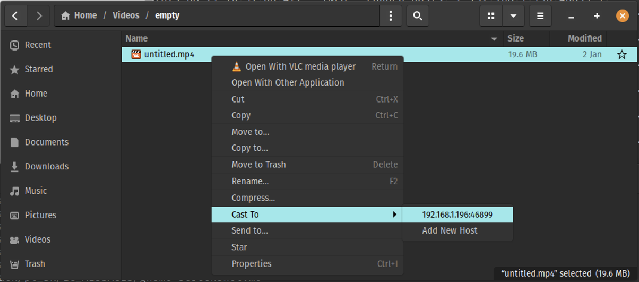Open the hamburger main menu
This screenshot has width=639, height=282.
(540, 16)
